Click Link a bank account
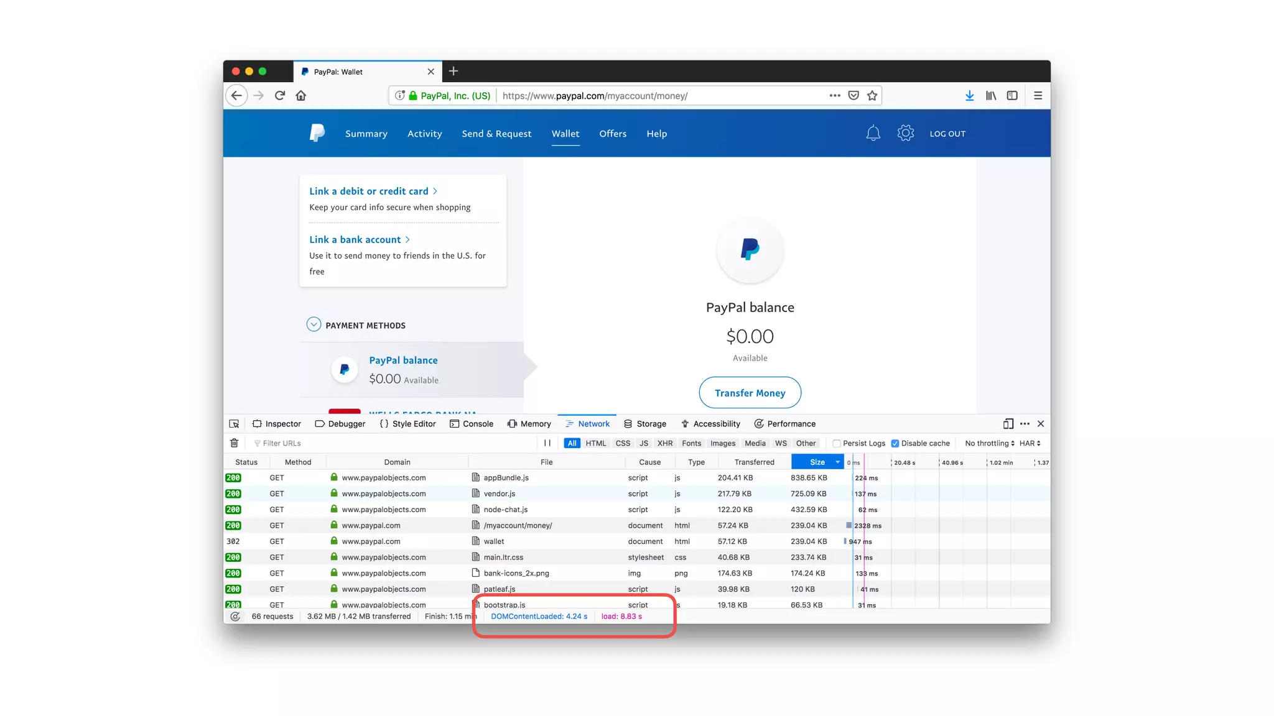 (355, 240)
